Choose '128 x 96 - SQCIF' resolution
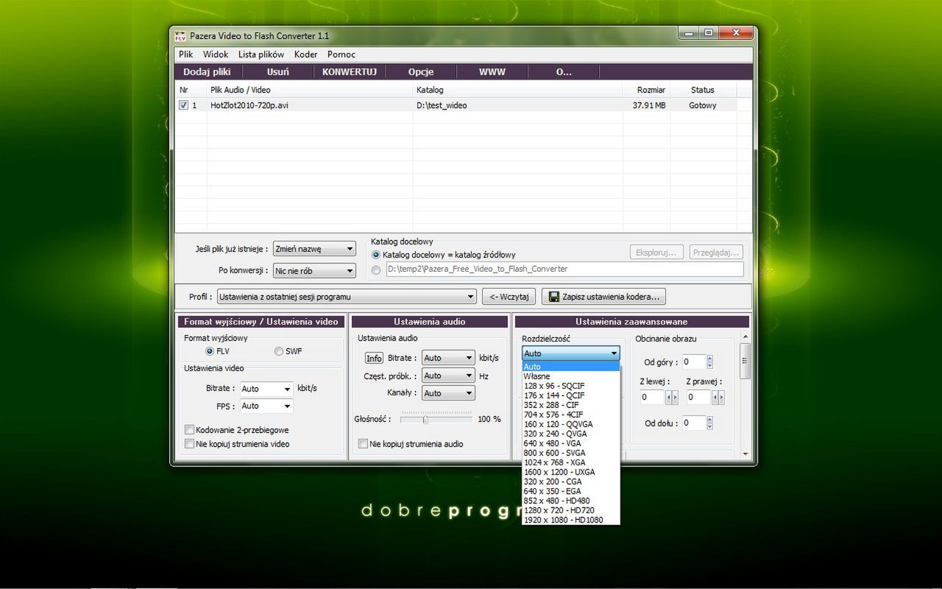Viewport: 942px width, 589px height. 571,386
